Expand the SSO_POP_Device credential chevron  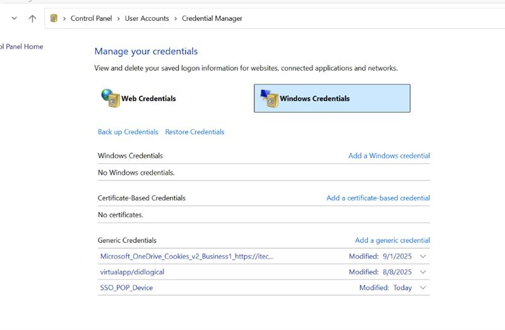pos(423,288)
